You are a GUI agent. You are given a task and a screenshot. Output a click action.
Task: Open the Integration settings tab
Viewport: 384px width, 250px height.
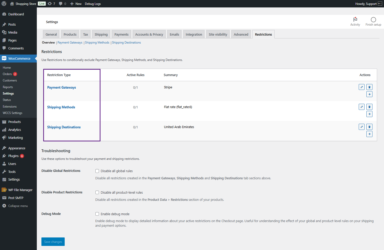194,34
